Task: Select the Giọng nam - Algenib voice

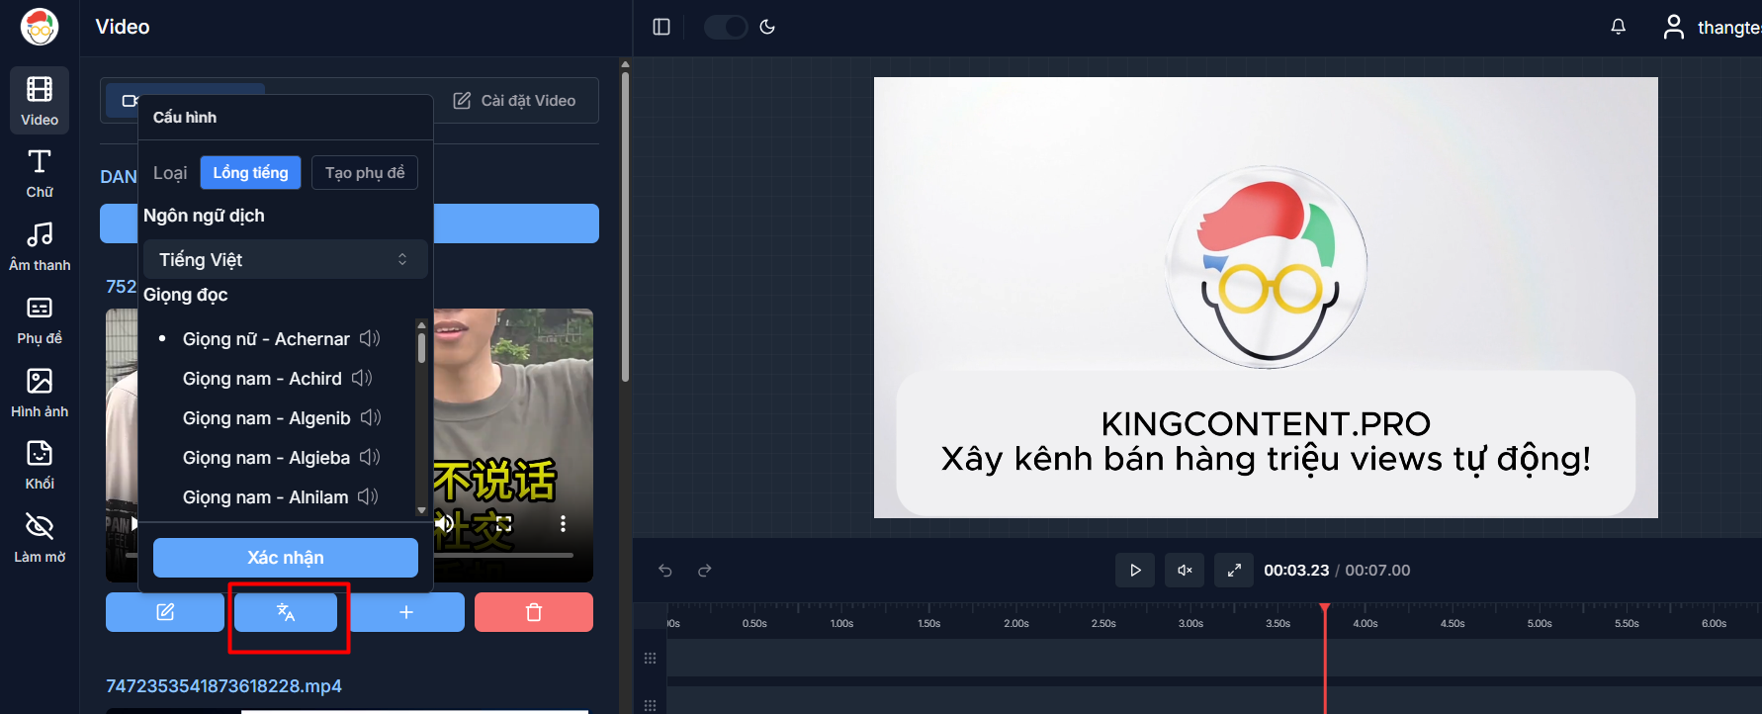Action: click(266, 418)
